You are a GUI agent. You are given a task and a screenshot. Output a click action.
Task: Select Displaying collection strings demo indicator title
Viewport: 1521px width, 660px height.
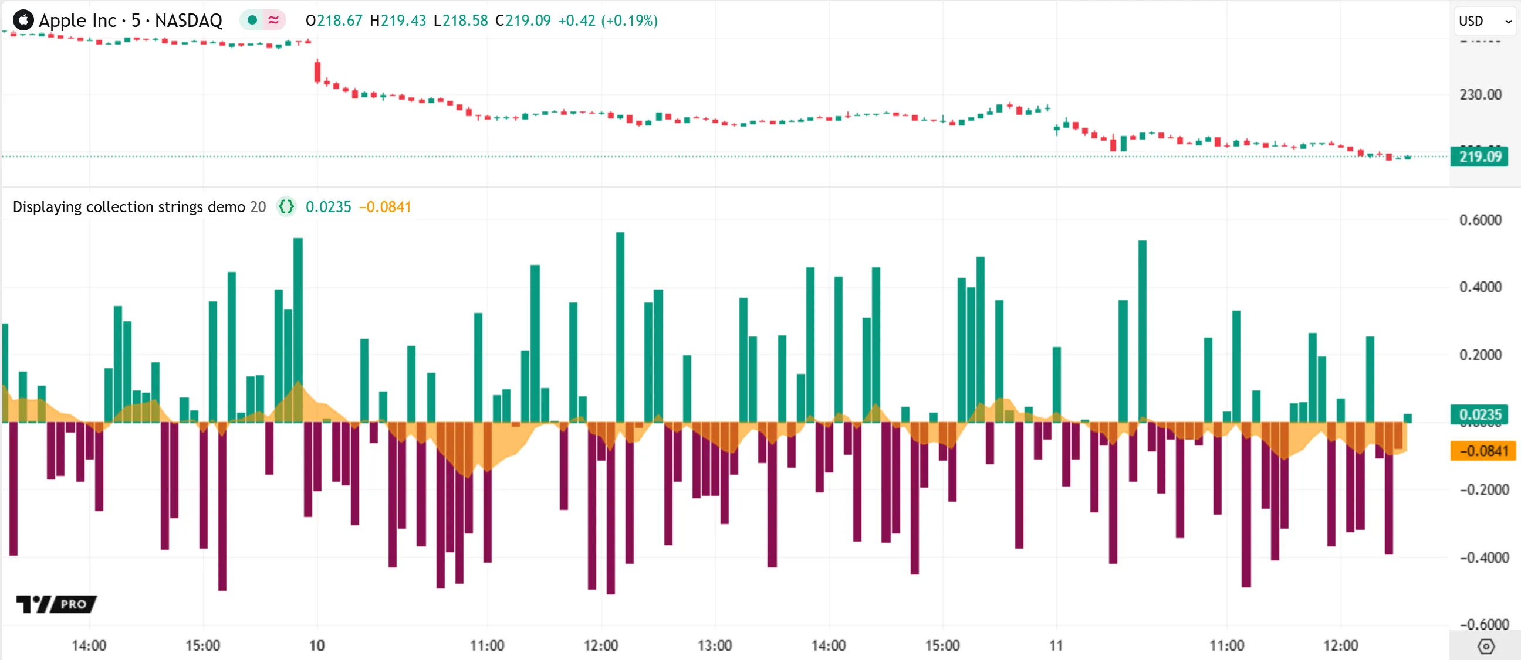click(129, 207)
